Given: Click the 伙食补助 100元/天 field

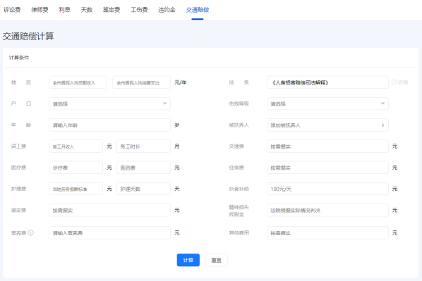Looking at the screenshot, I should click(327, 189).
